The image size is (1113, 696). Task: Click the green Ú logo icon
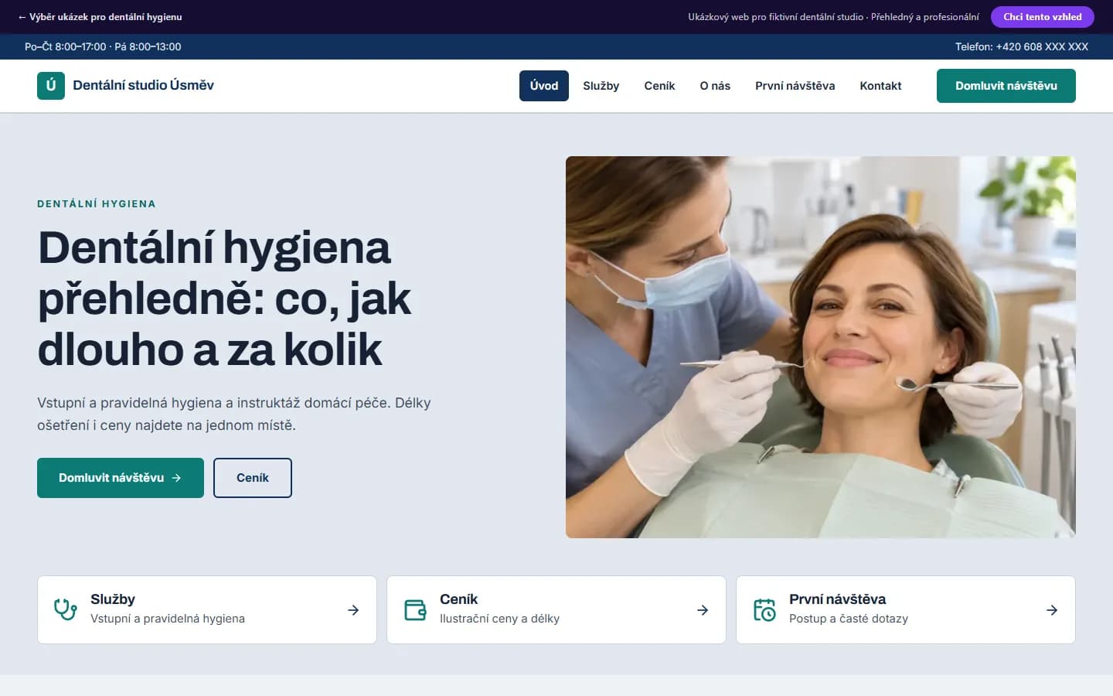(x=51, y=86)
